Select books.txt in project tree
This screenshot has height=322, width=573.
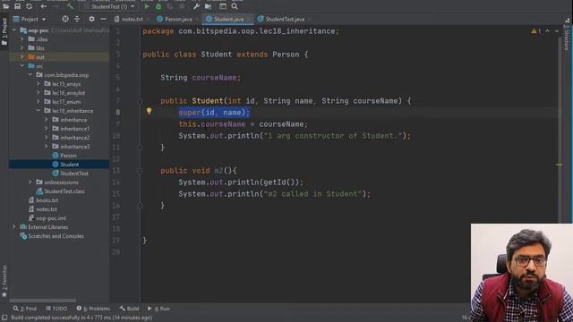point(47,200)
